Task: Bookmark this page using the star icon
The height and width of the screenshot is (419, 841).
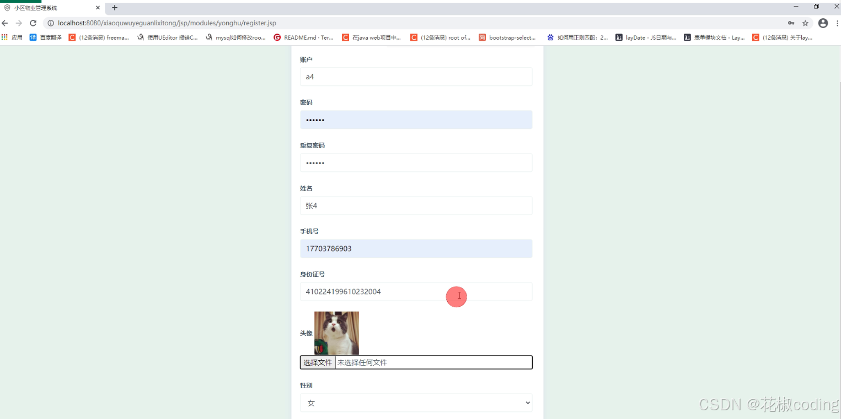Action: pos(805,23)
